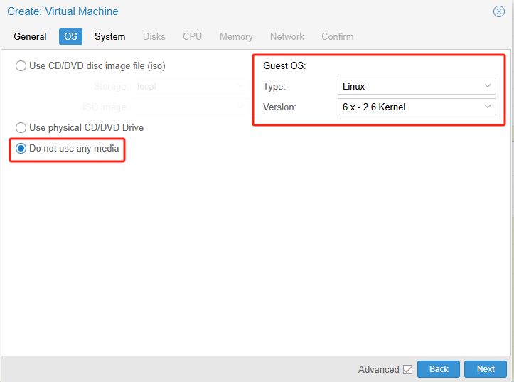The width and height of the screenshot is (514, 382).
Task: Switch to the Network tab
Action: click(287, 36)
